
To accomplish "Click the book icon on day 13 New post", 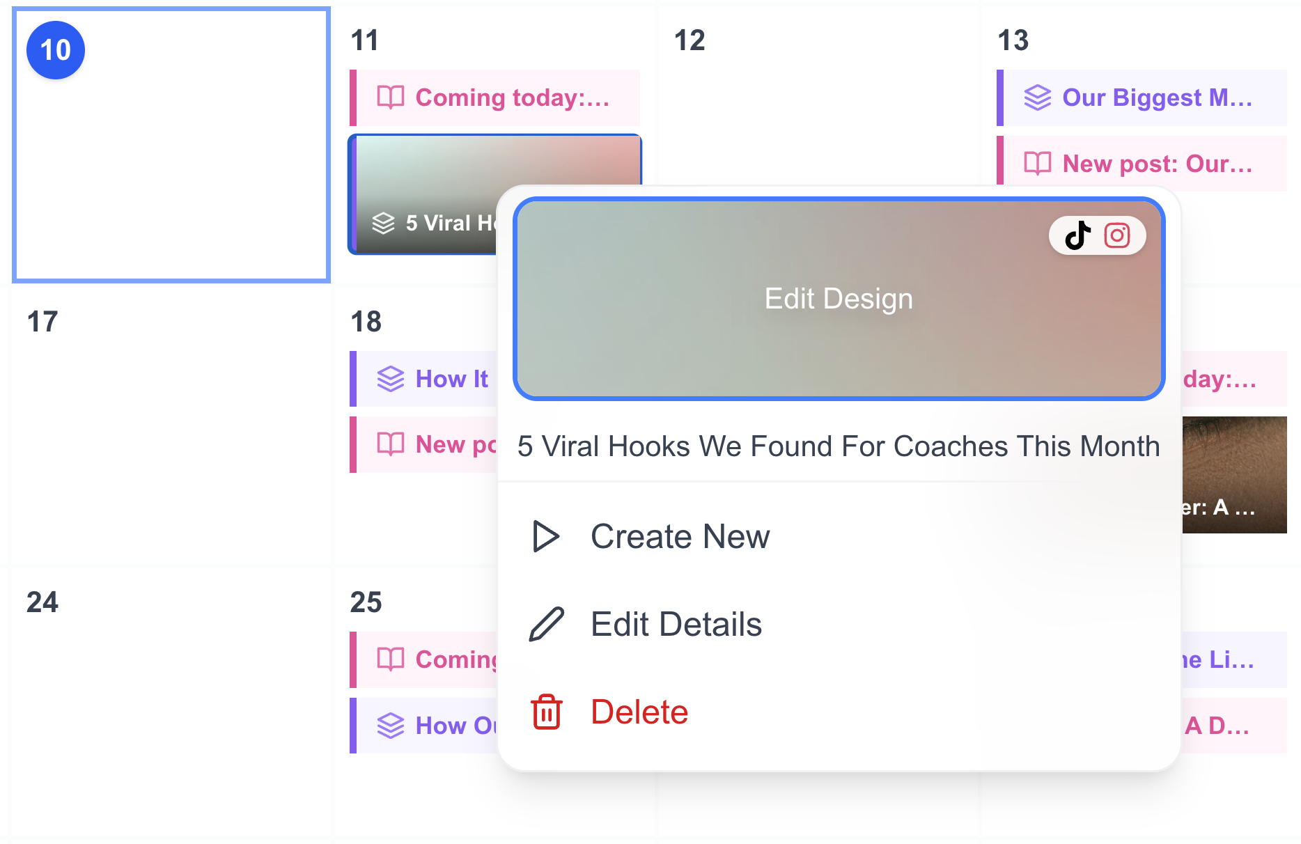I will click(x=1038, y=164).
